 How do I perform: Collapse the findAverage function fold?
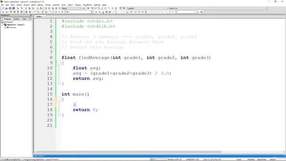(59, 63)
